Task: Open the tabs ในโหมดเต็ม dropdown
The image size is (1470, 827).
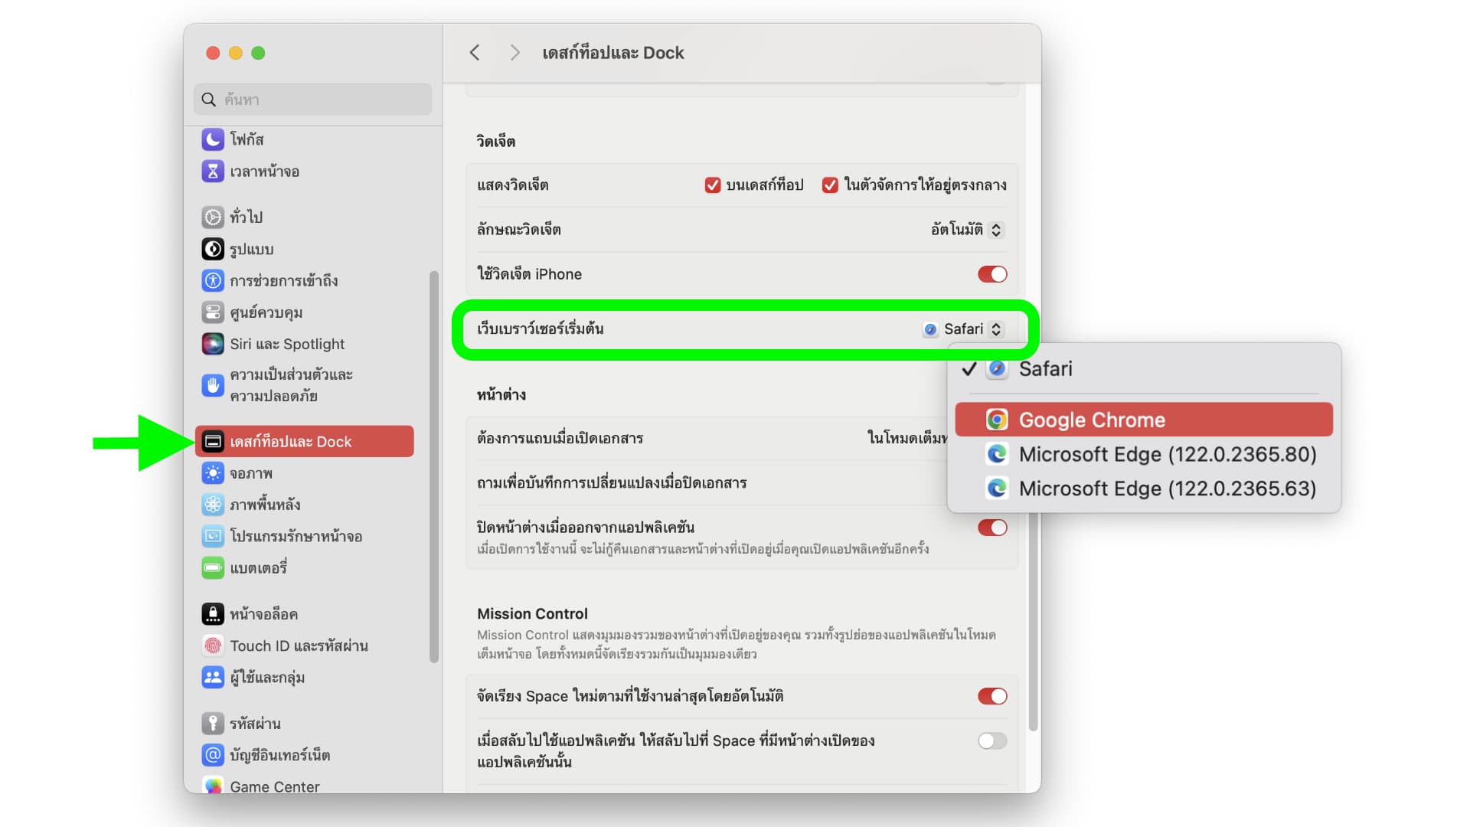Action: point(907,438)
